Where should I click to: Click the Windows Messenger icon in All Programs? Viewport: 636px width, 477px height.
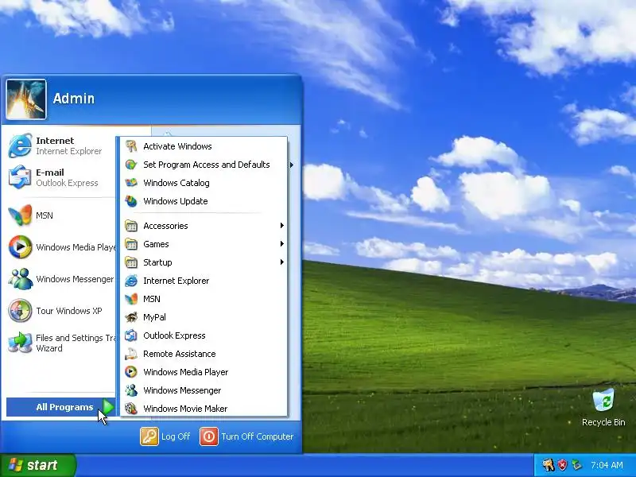tap(131, 390)
